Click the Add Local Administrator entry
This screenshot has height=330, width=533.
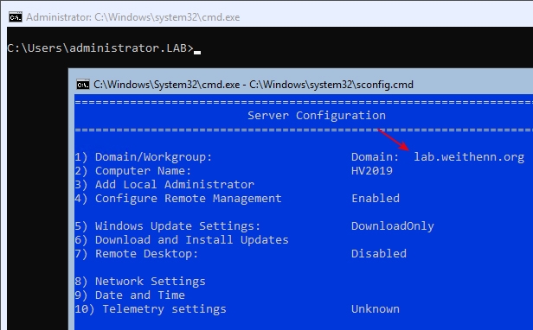(164, 184)
